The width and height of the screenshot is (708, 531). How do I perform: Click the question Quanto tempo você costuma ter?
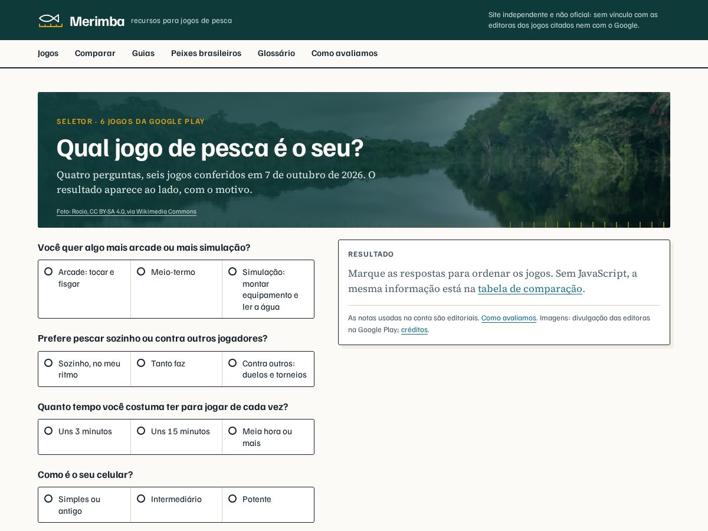(x=163, y=407)
